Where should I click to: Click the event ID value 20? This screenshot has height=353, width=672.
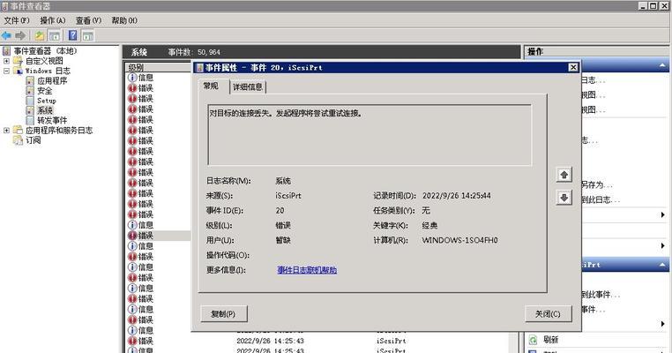(280, 211)
